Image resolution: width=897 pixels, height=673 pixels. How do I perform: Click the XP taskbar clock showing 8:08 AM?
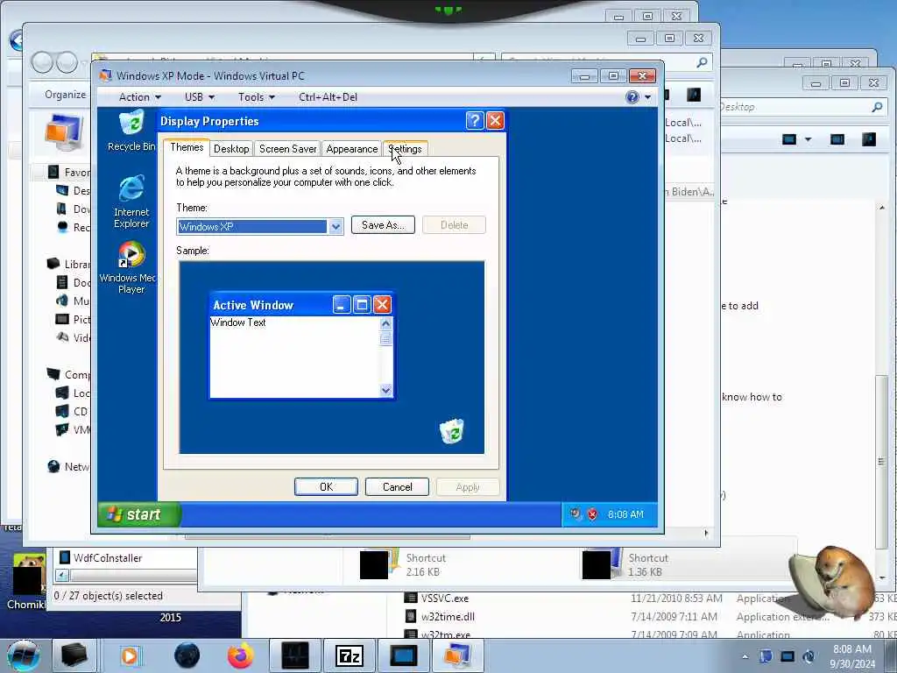[625, 514]
